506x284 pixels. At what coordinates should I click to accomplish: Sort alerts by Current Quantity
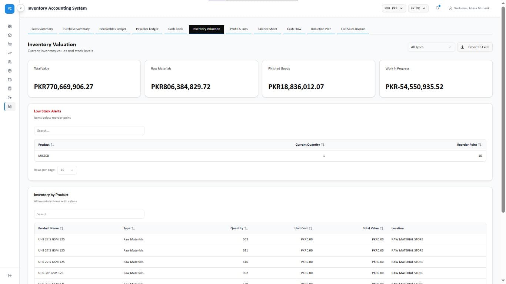pyautogui.click(x=310, y=145)
